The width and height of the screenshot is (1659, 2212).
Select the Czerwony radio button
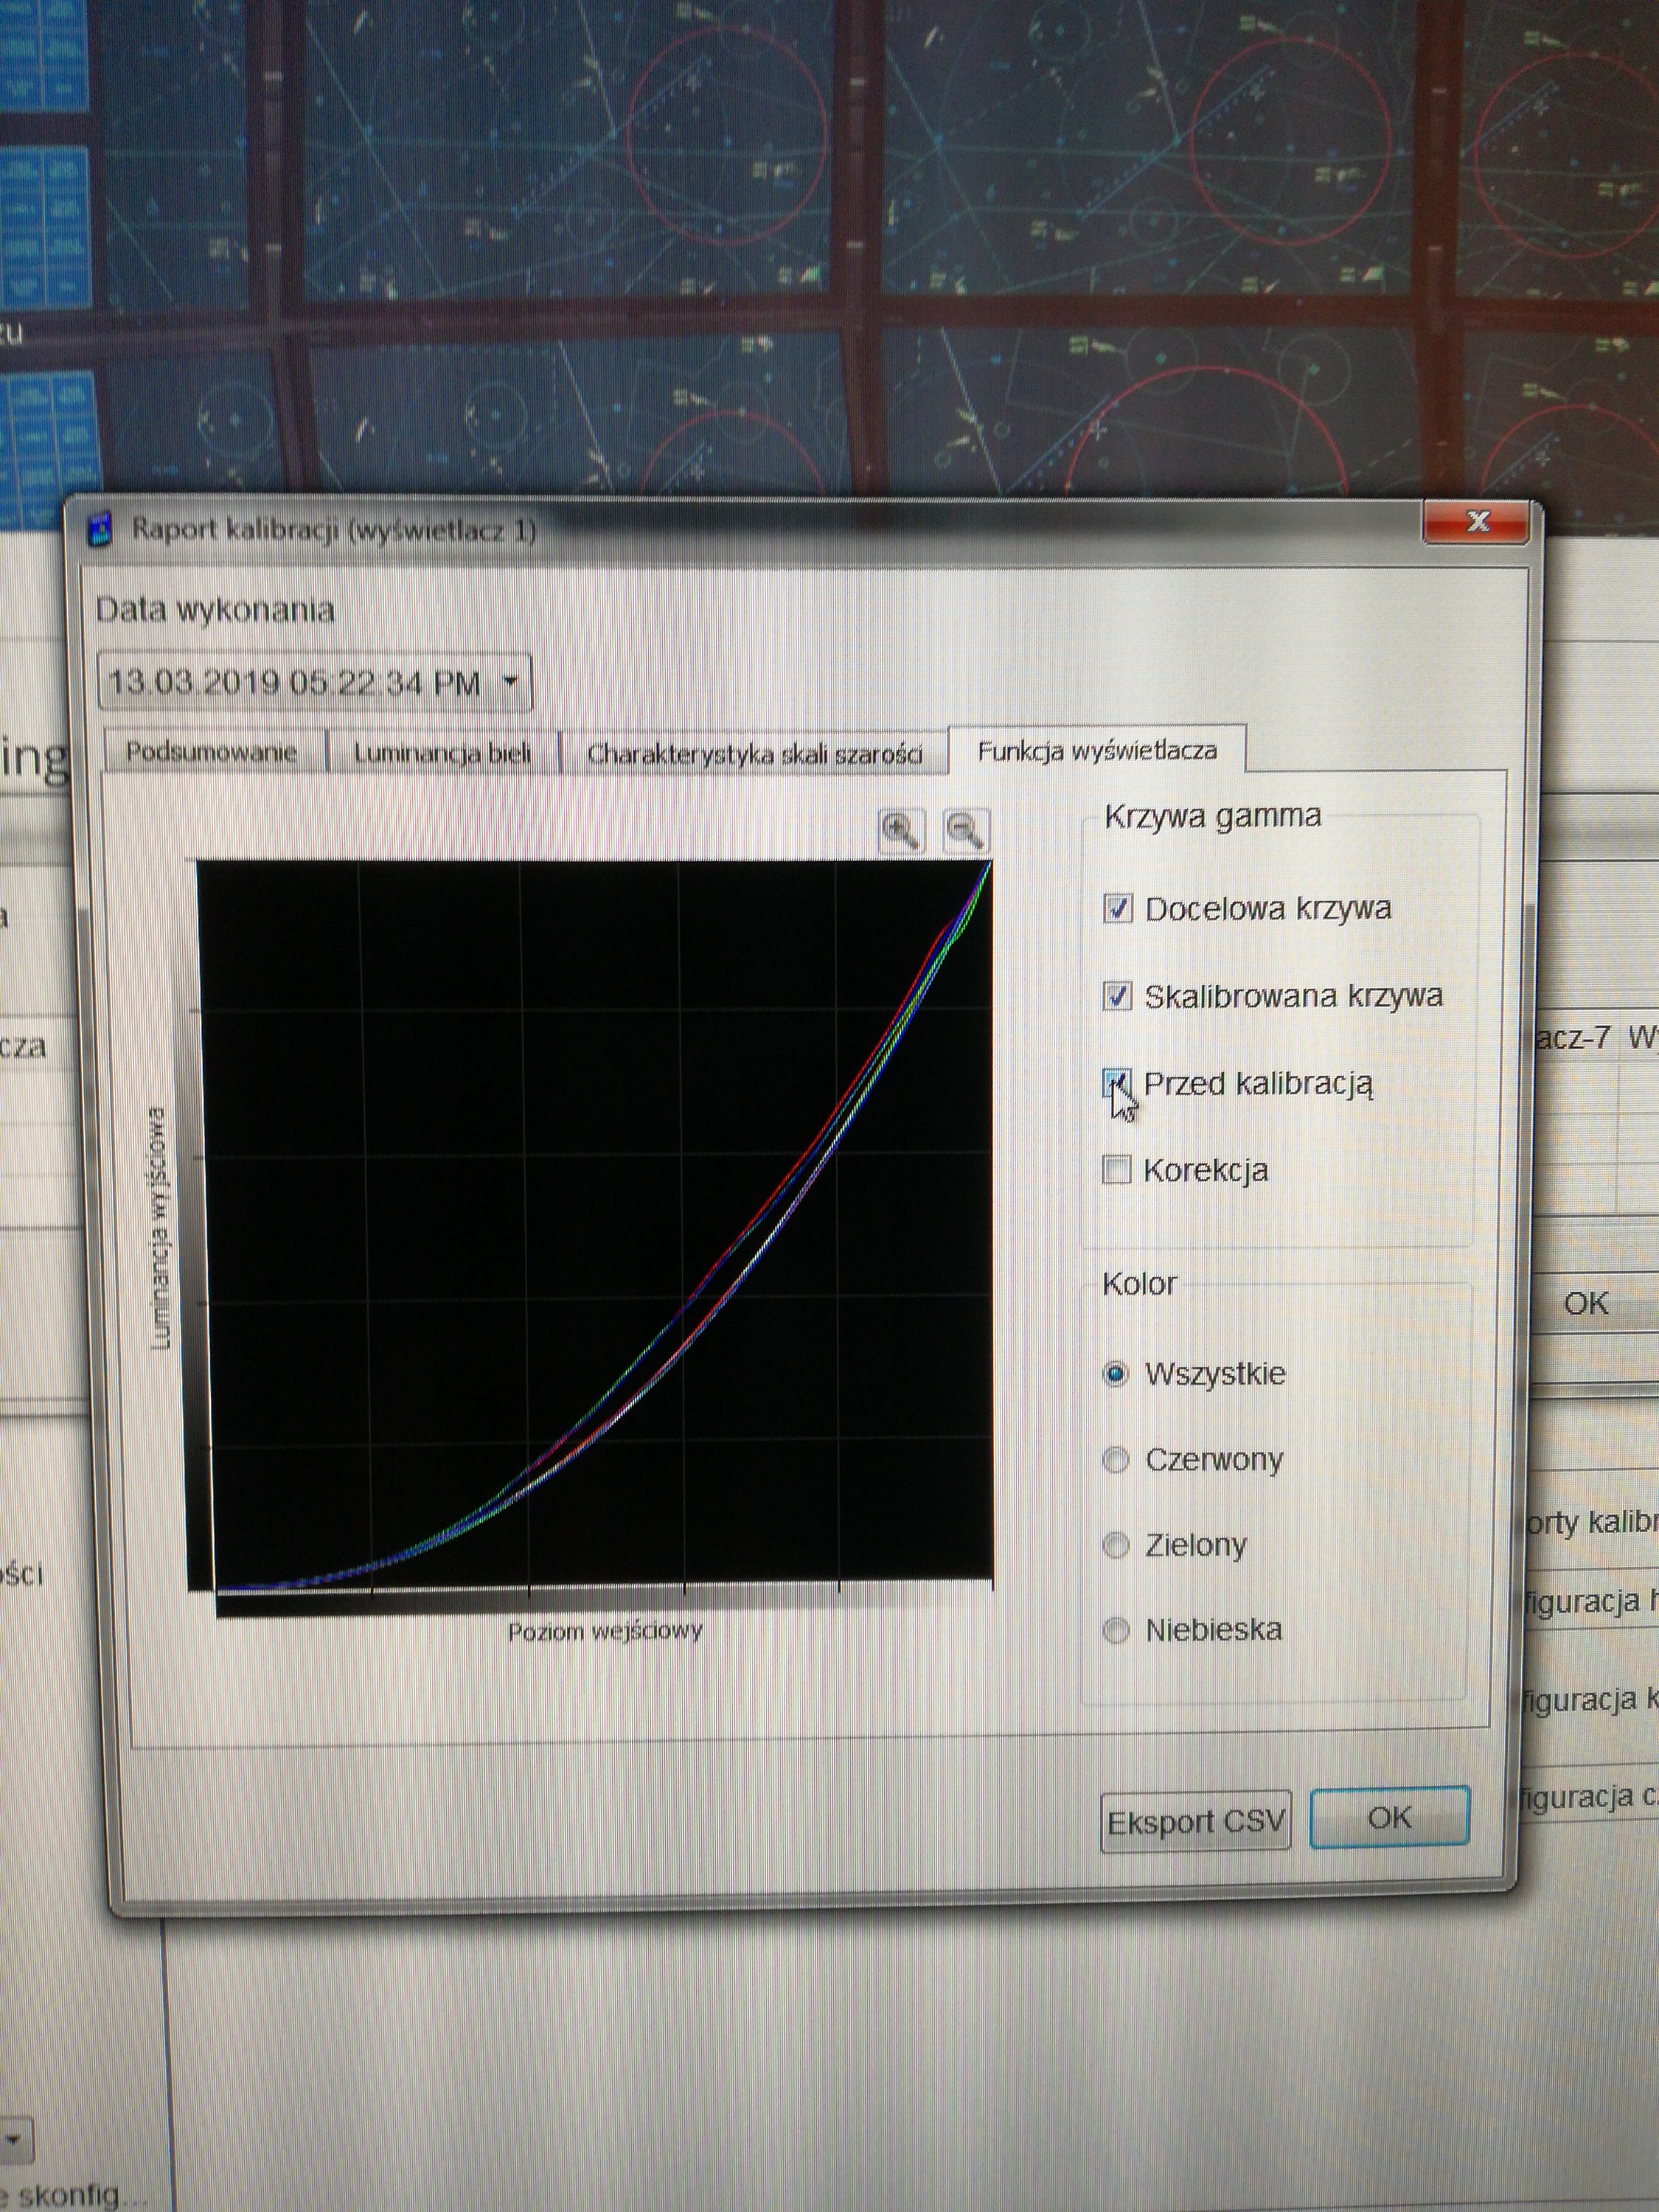pyautogui.click(x=1116, y=1460)
